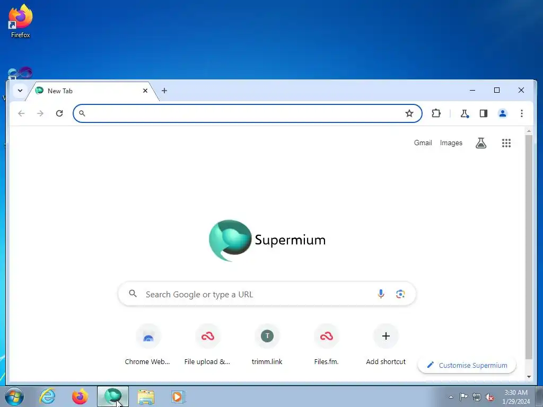This screenshot has height=407, width=543.
Task: Launch Internet Explorer from the taskbar
Action: tap(47, 396)
